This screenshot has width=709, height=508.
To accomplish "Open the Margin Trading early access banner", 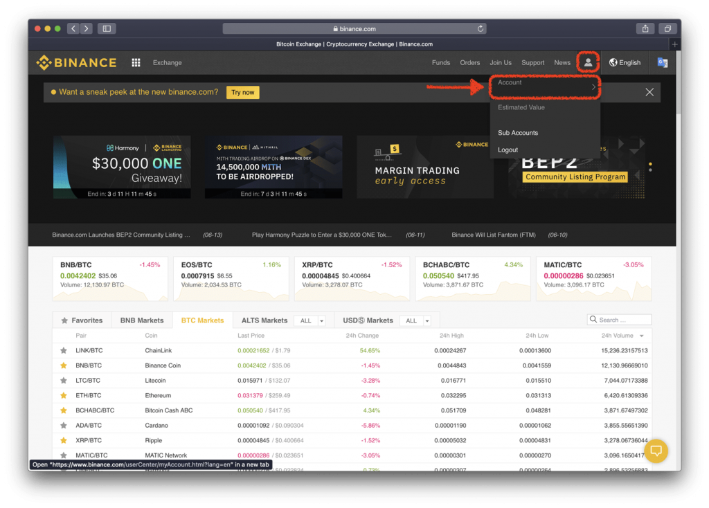I will point(424,167).
